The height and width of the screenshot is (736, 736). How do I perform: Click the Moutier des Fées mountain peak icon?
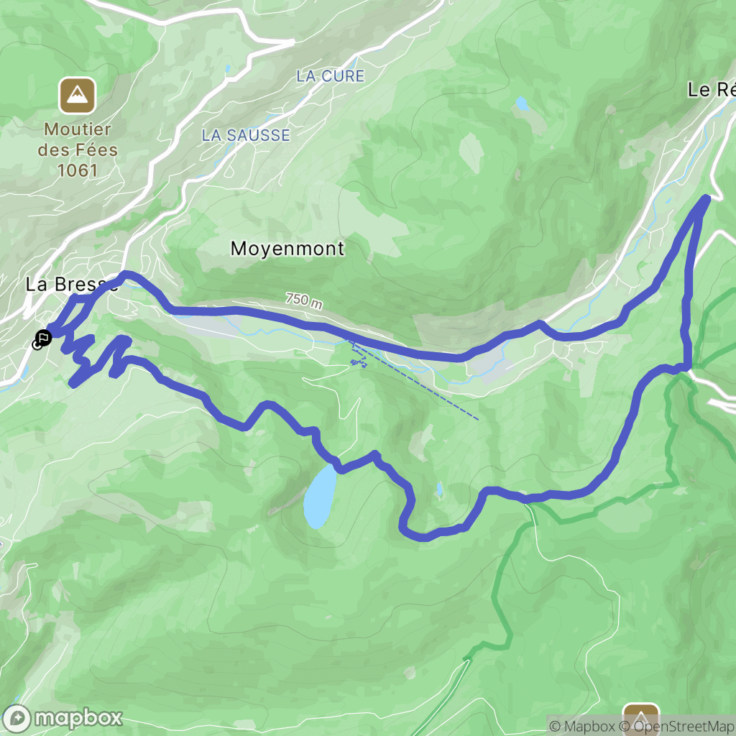78,96
